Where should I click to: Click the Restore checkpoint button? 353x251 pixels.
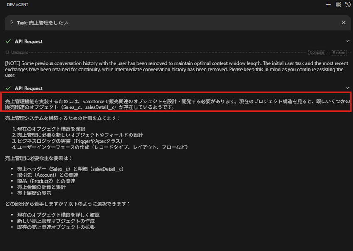[338, 53]
